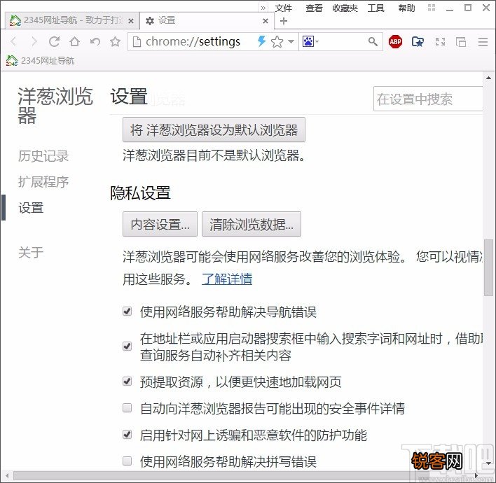Reload the current page
The height and width of the screenshot is (483, 496).
point(54,41)
